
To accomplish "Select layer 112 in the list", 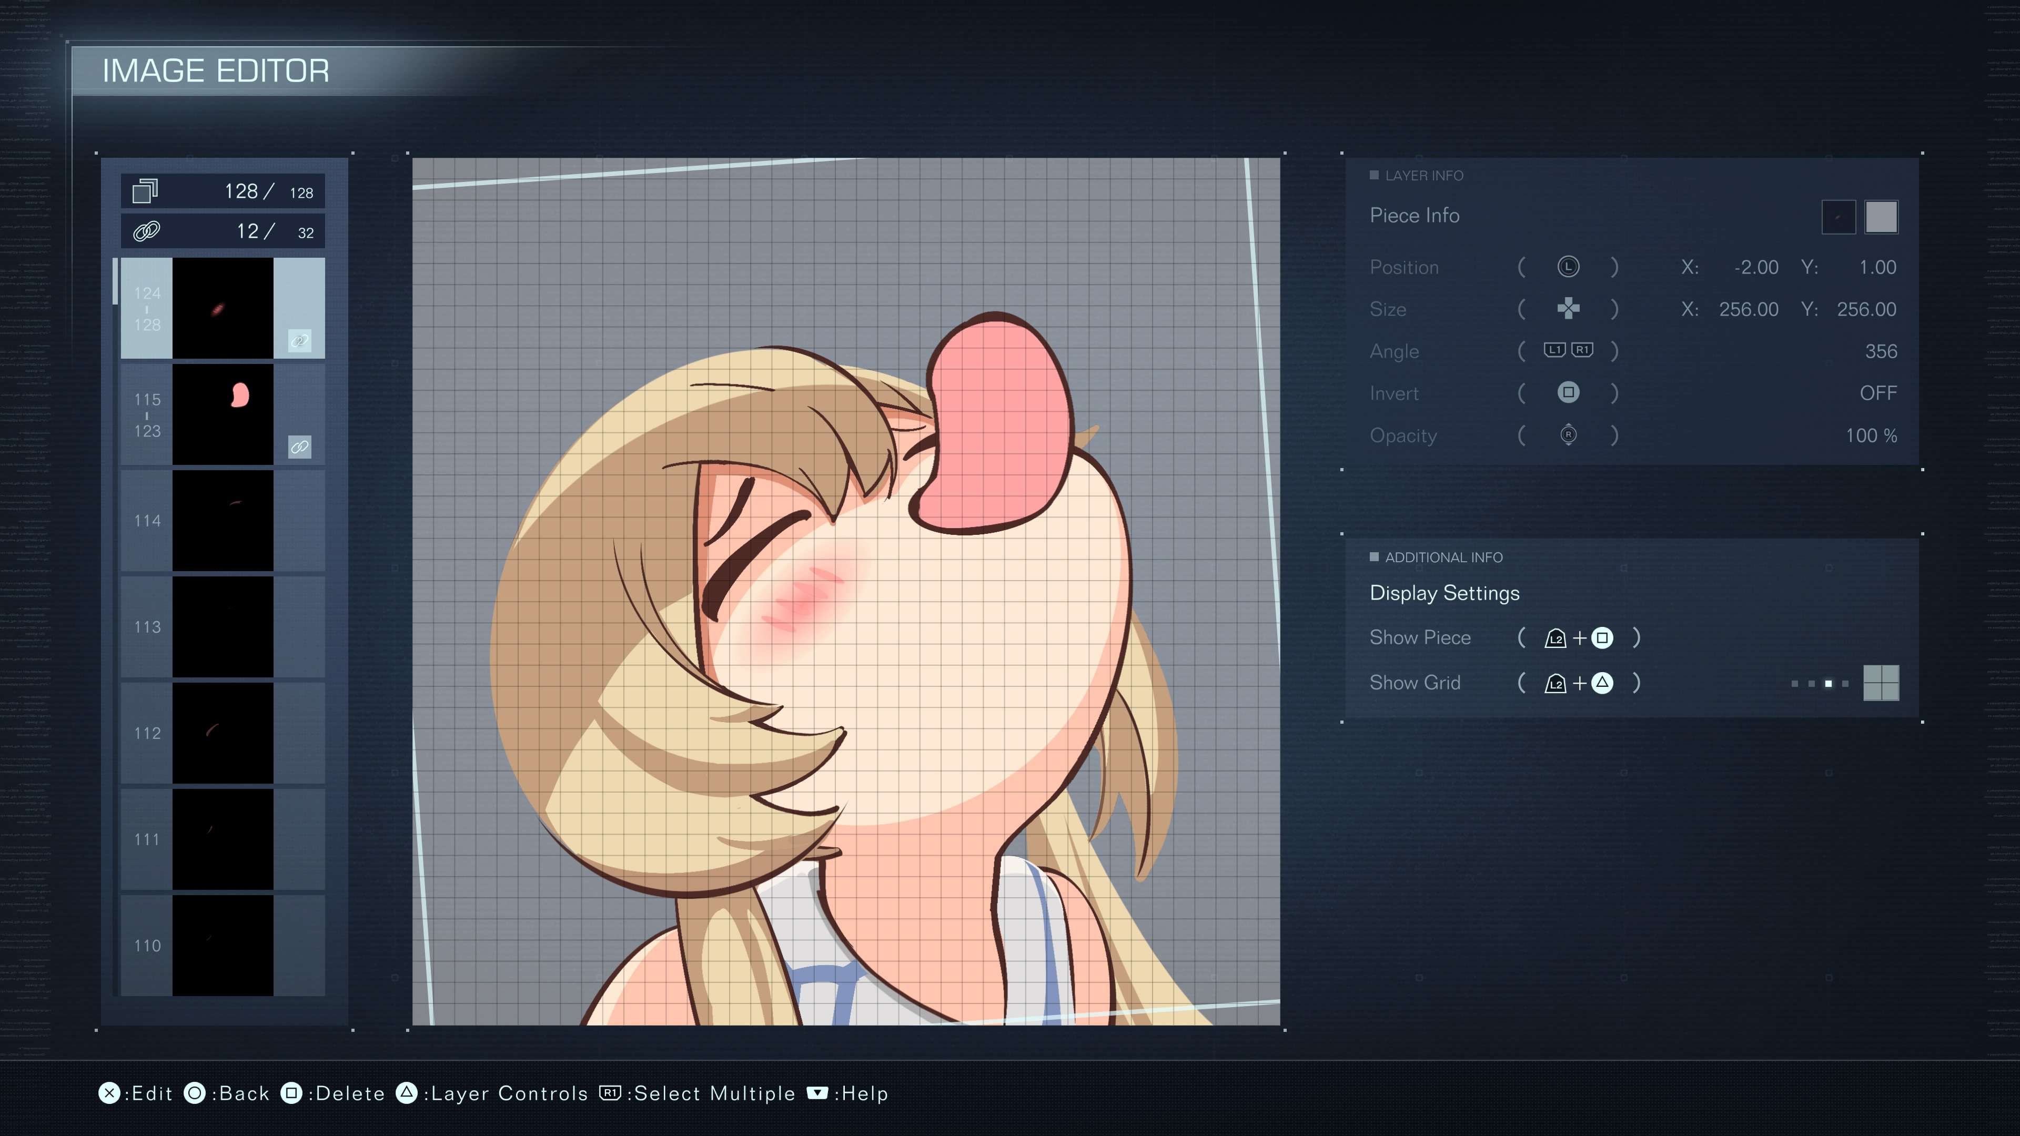I will [223, 733].
